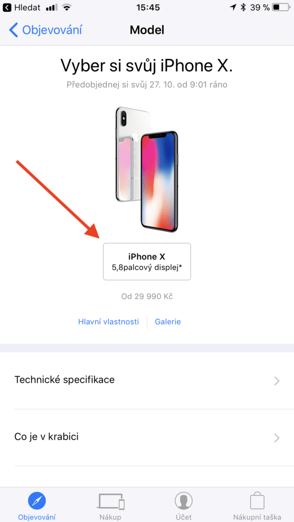Open the Hlavní vlastnosti link
This screenshot has height=522, width=294.
tap(108, 321)
